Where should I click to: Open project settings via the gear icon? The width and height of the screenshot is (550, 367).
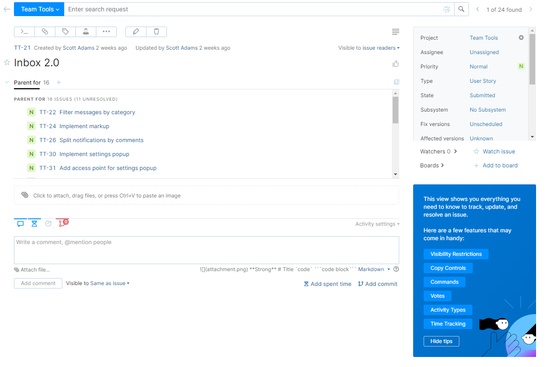pos(521,37)
